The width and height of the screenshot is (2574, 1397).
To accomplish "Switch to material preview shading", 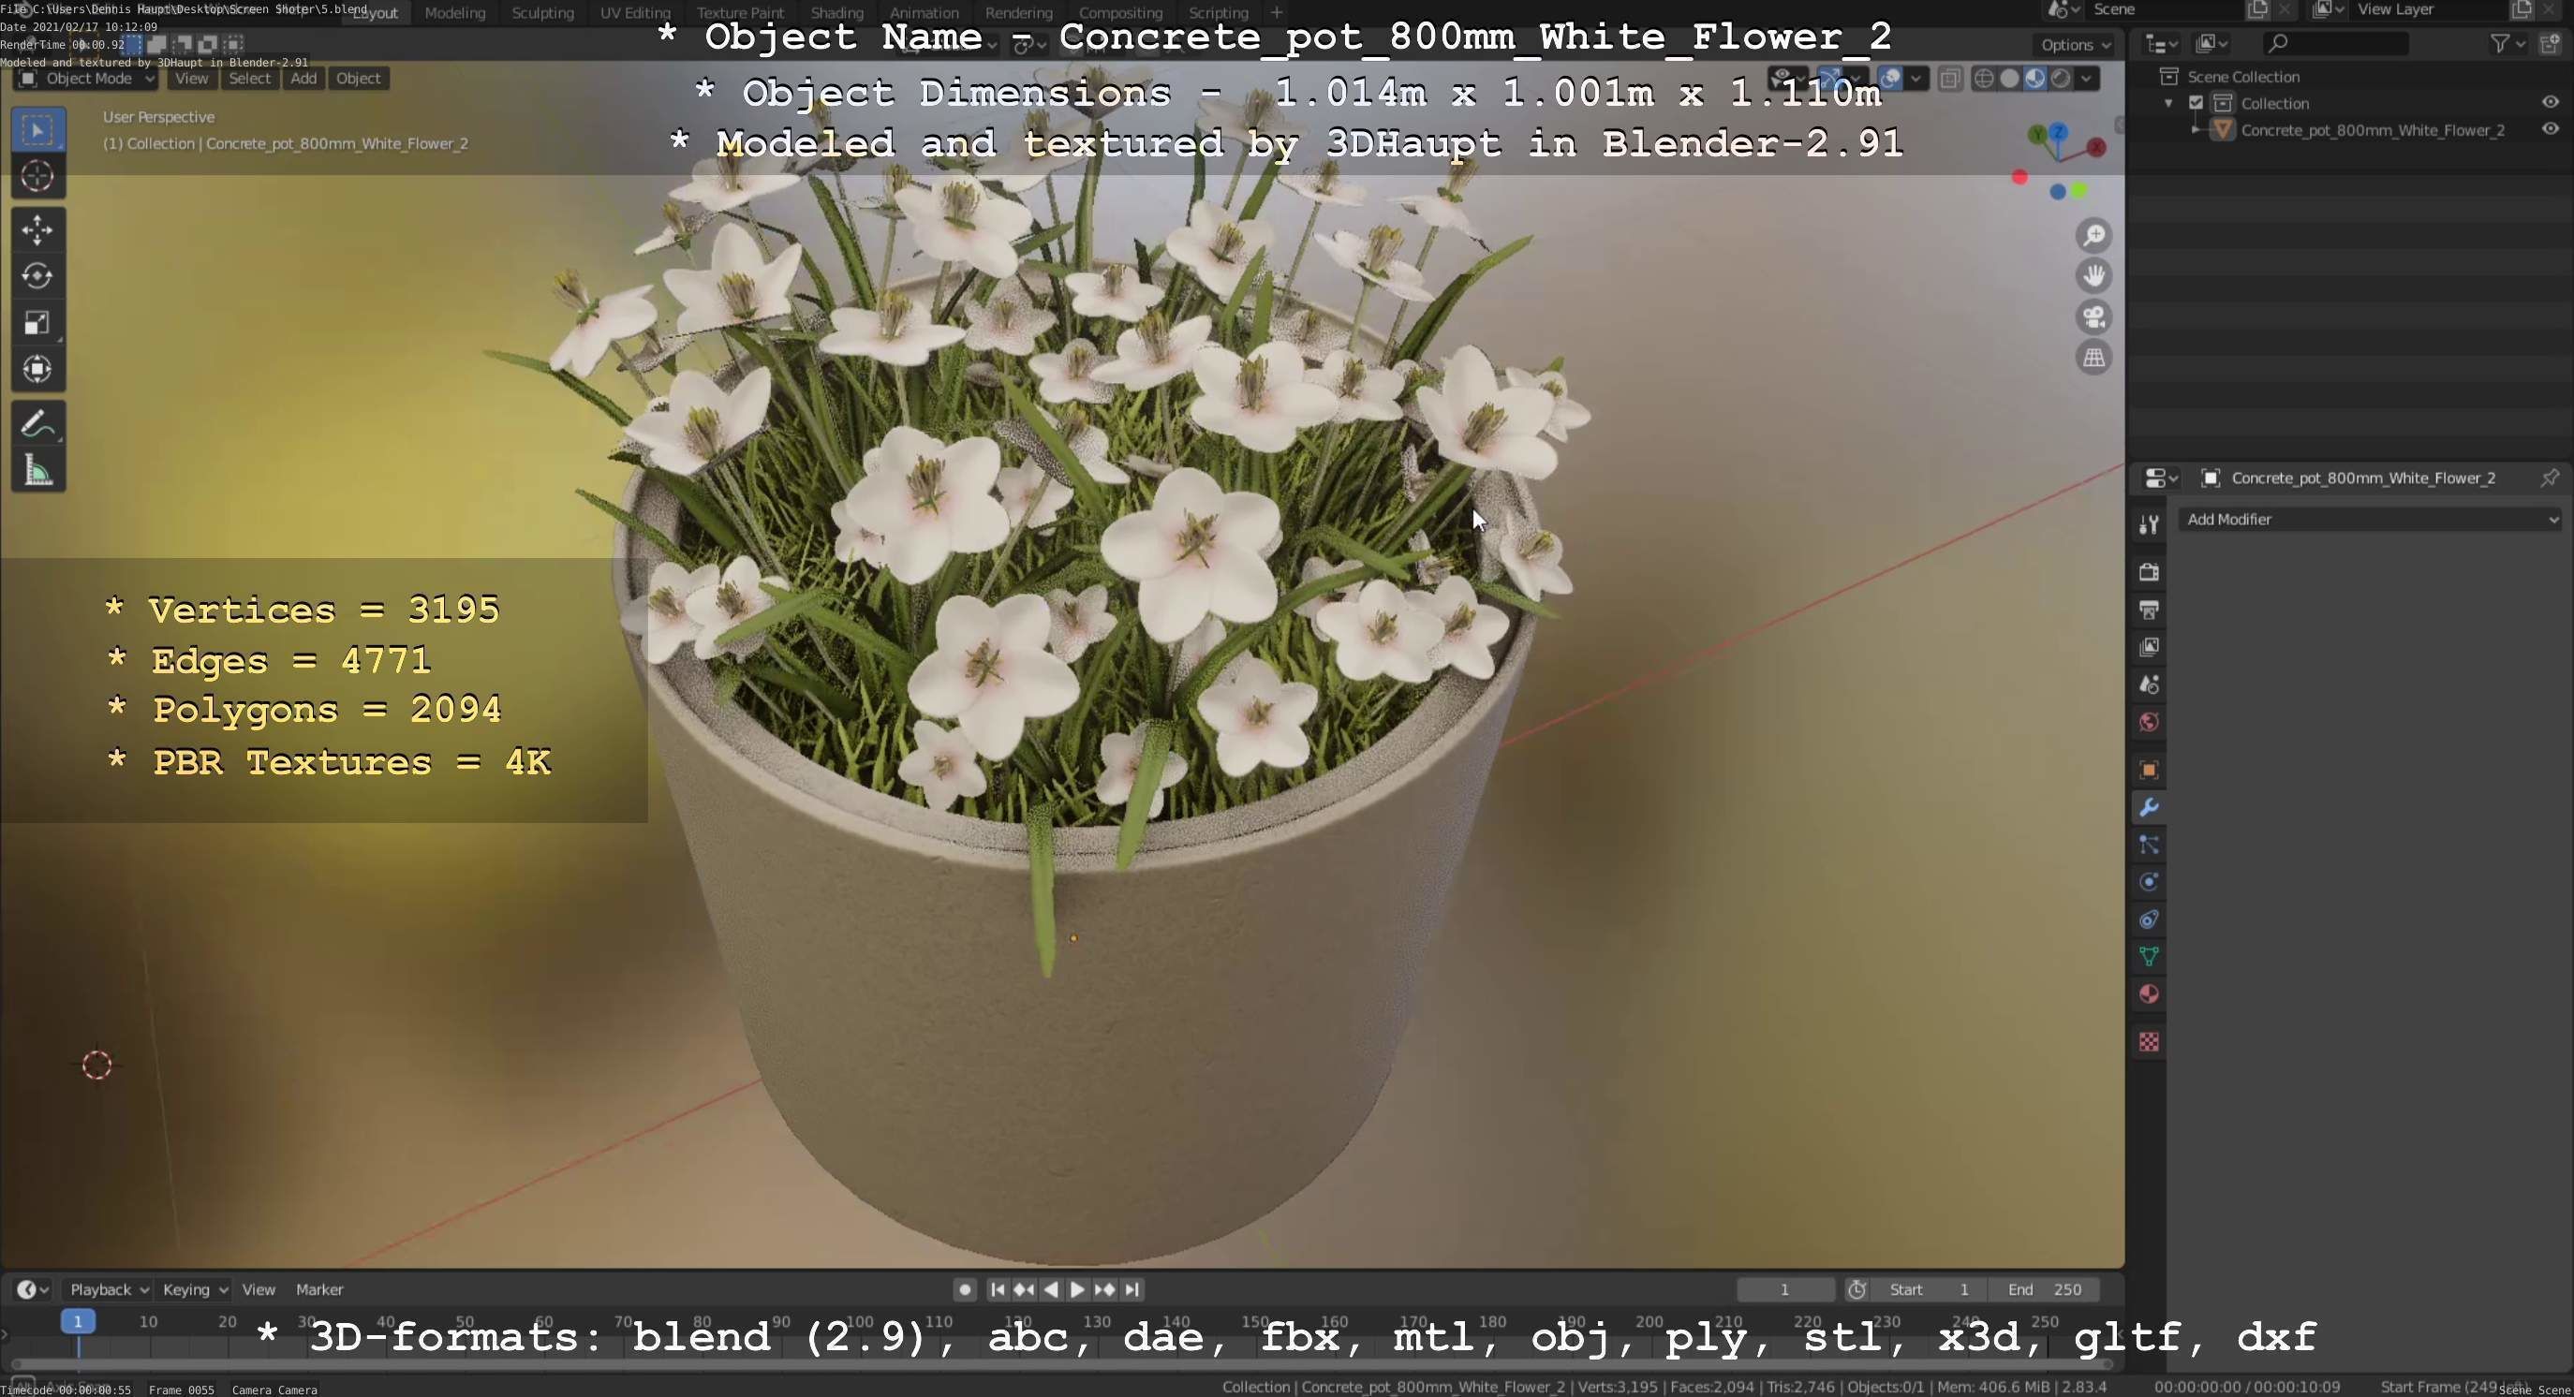I will point(2034,78).
